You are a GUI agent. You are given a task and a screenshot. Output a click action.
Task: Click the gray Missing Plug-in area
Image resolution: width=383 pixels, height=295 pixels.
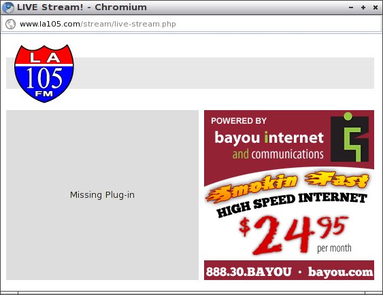tap(102, 194)
